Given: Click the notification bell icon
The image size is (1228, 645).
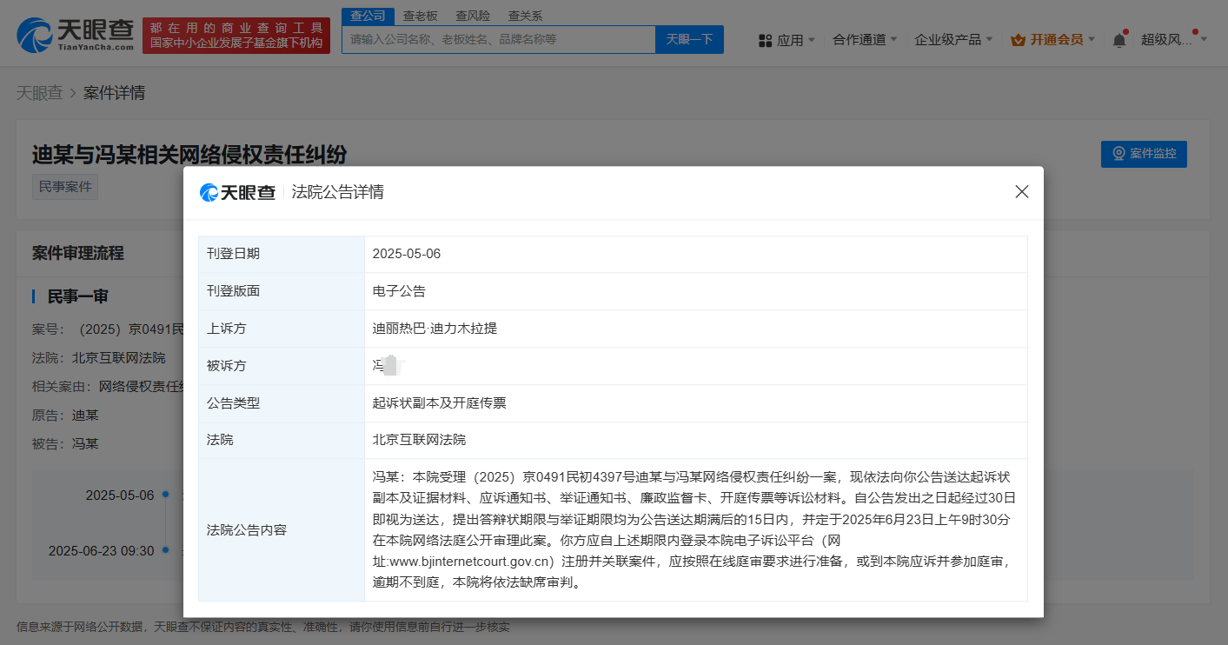Looking at the screenshot, I should coord(1118,40).
